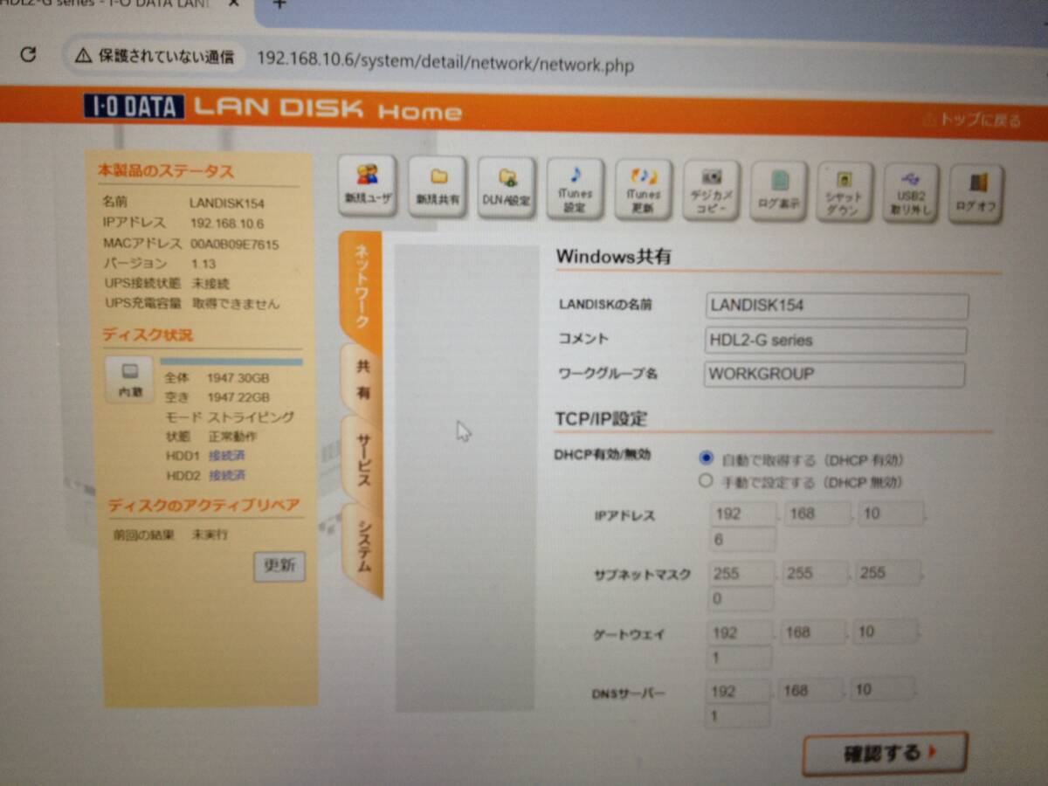The height and width of the screenshot is (786, 1048).
Task: Click the 空き capacity value 1947.22GB
Action: point(238,397)
